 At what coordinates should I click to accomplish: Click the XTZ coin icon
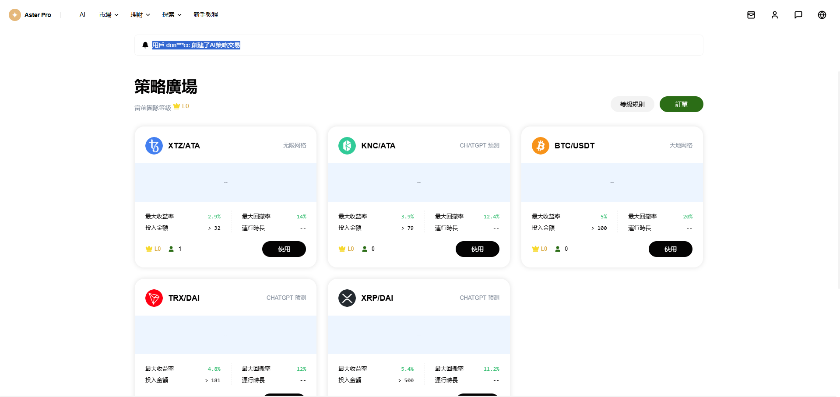point(154,146)
